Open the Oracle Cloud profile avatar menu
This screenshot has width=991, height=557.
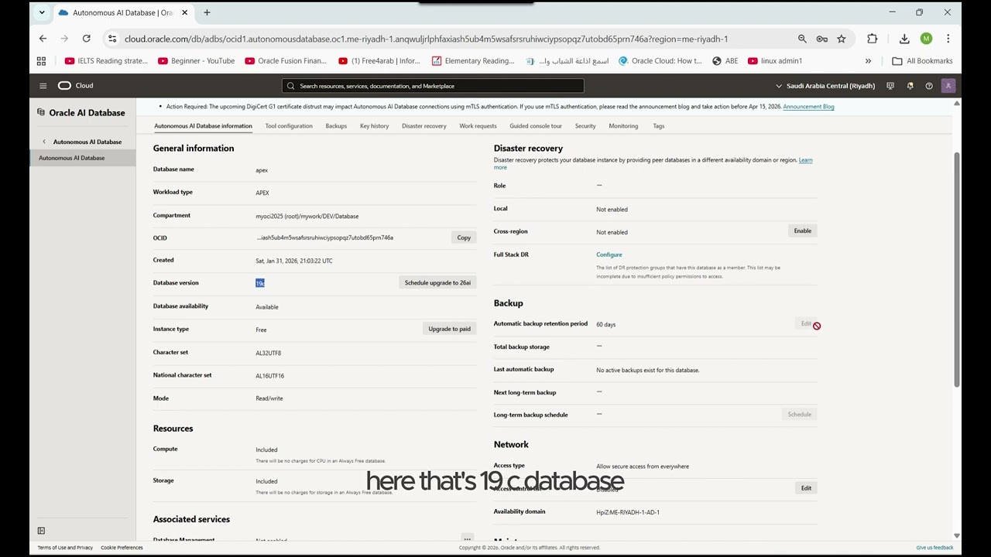[948, 86]
